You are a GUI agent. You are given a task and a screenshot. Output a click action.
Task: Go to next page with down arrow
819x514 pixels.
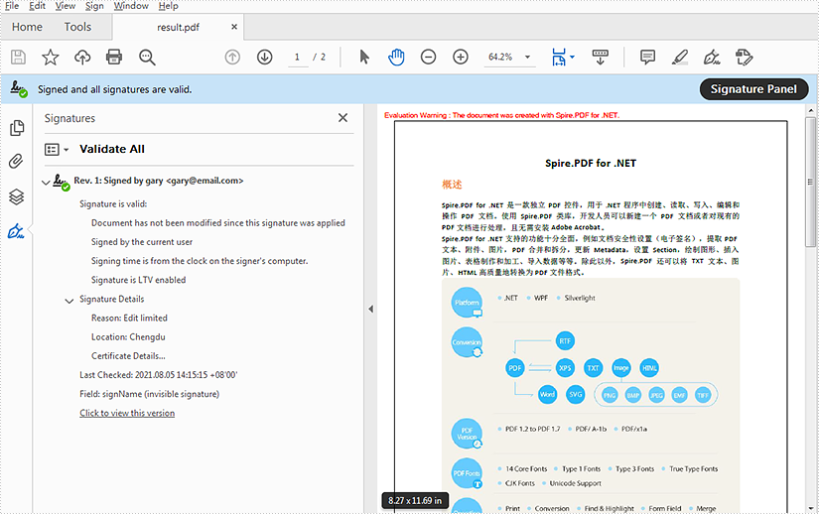click(x=265, y=57)
